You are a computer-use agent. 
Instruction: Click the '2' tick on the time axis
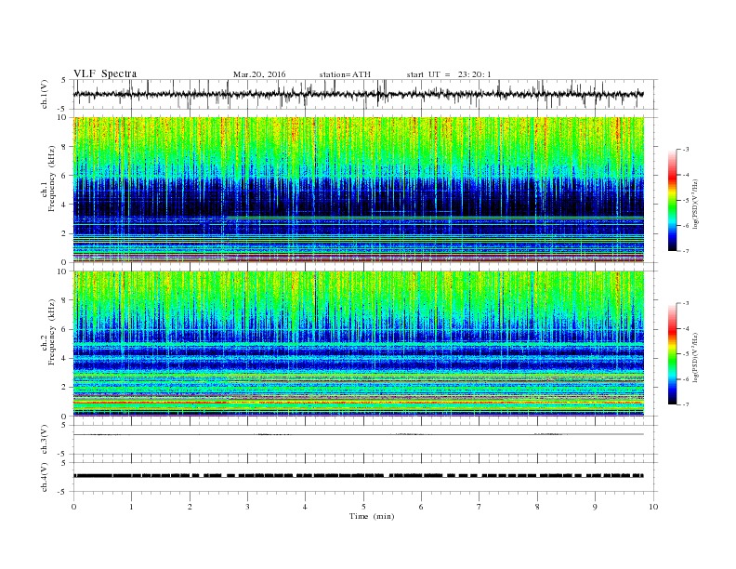pos(190,507)
